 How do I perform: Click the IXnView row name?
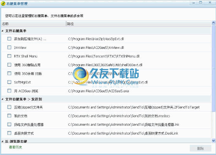pyautogui.click(x=20, y=48)
